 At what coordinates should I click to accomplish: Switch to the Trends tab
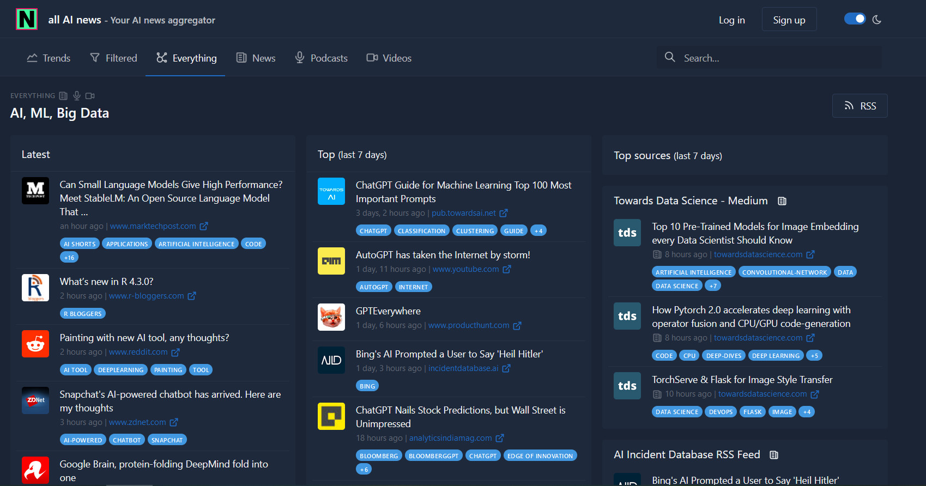click(49, 58)
